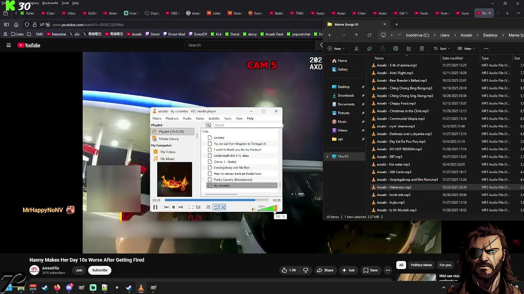Click the YouTube Subscribe button

pyautogui.click(x=99, y=270)
